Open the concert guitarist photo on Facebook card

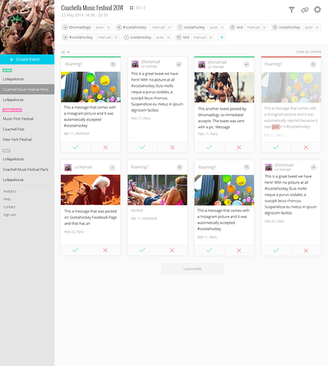click(x=91, y=190)
